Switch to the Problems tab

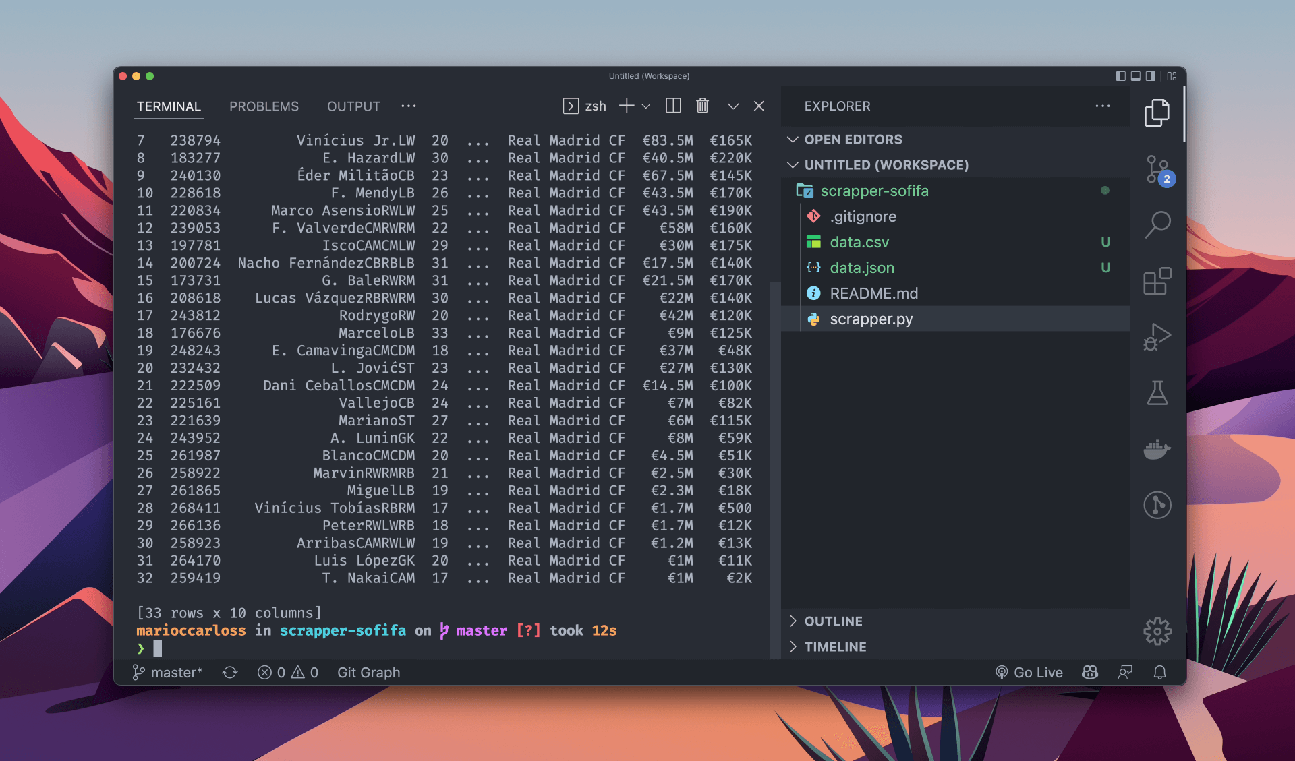pyautogui.click(x=264, y=106)
